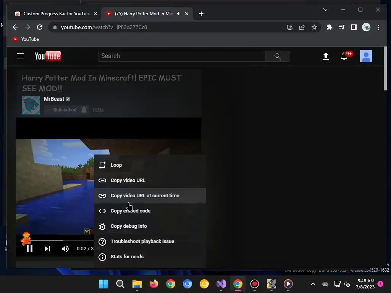This screenshot has width=391, height=293.
Task: Go back with the browser back arrow
Action: [x=15, y=27]
